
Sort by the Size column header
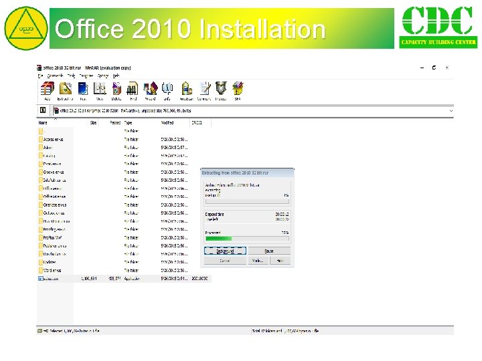click(x=93, y=123)
